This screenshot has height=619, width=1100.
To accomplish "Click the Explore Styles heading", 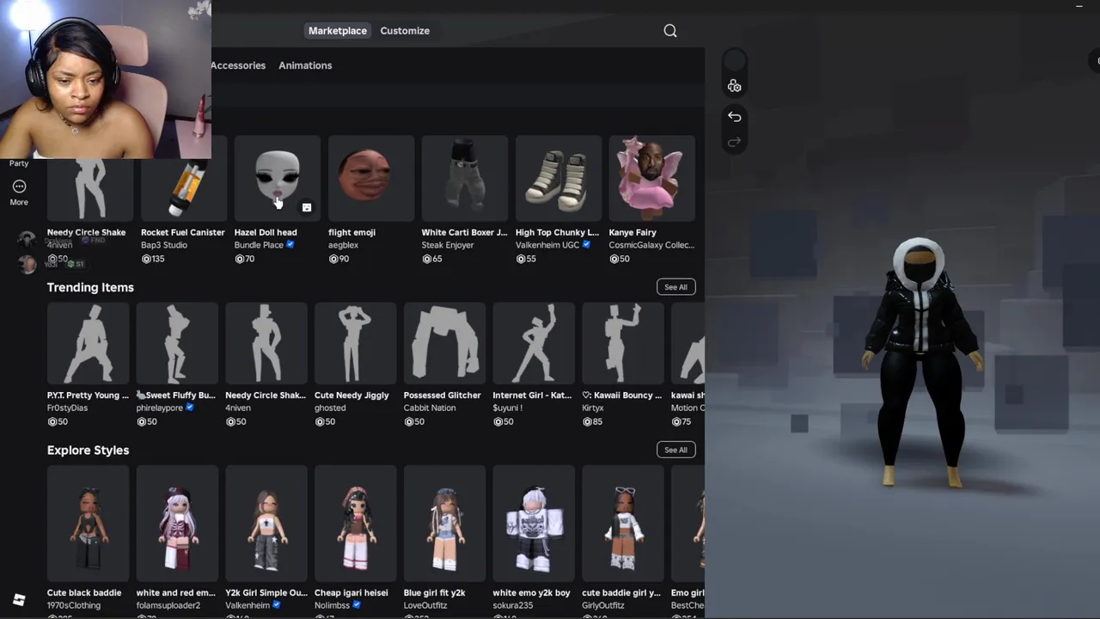I will click(88, 450).
